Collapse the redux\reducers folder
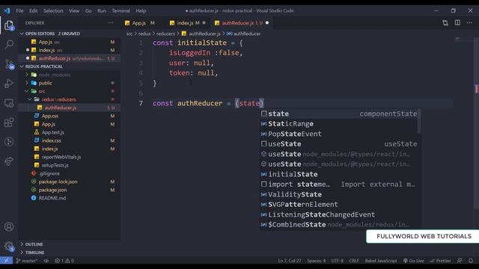Image resolution: width=479 pixels, height=269 pixels. (70, 99)
